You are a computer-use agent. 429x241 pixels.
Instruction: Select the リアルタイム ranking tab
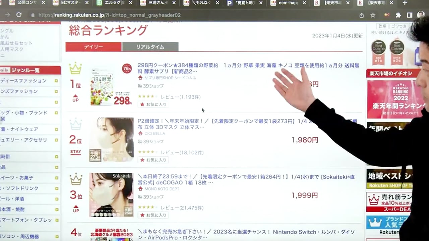click(x=150, y=47)
